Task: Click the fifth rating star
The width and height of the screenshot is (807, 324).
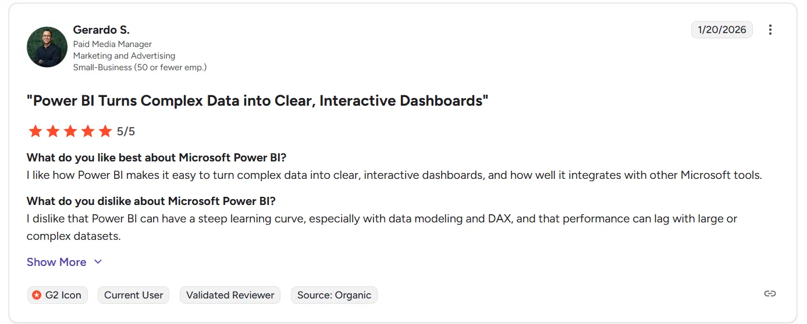Action: click(105, 131)
